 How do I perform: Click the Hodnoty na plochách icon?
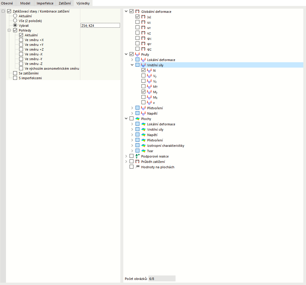(138, 167)
